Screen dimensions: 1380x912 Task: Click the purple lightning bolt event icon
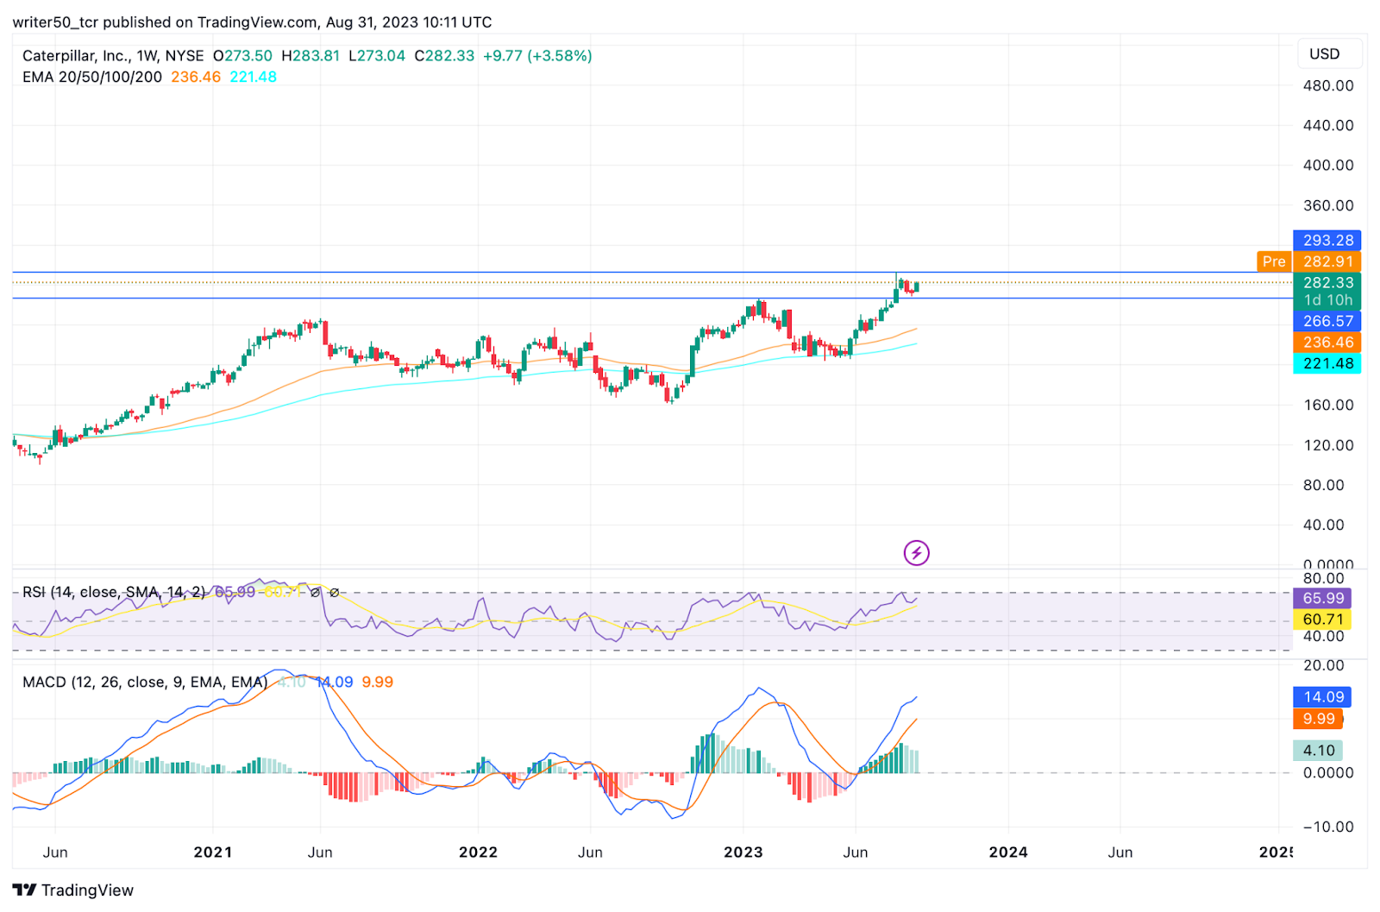[x=916, y=552]
